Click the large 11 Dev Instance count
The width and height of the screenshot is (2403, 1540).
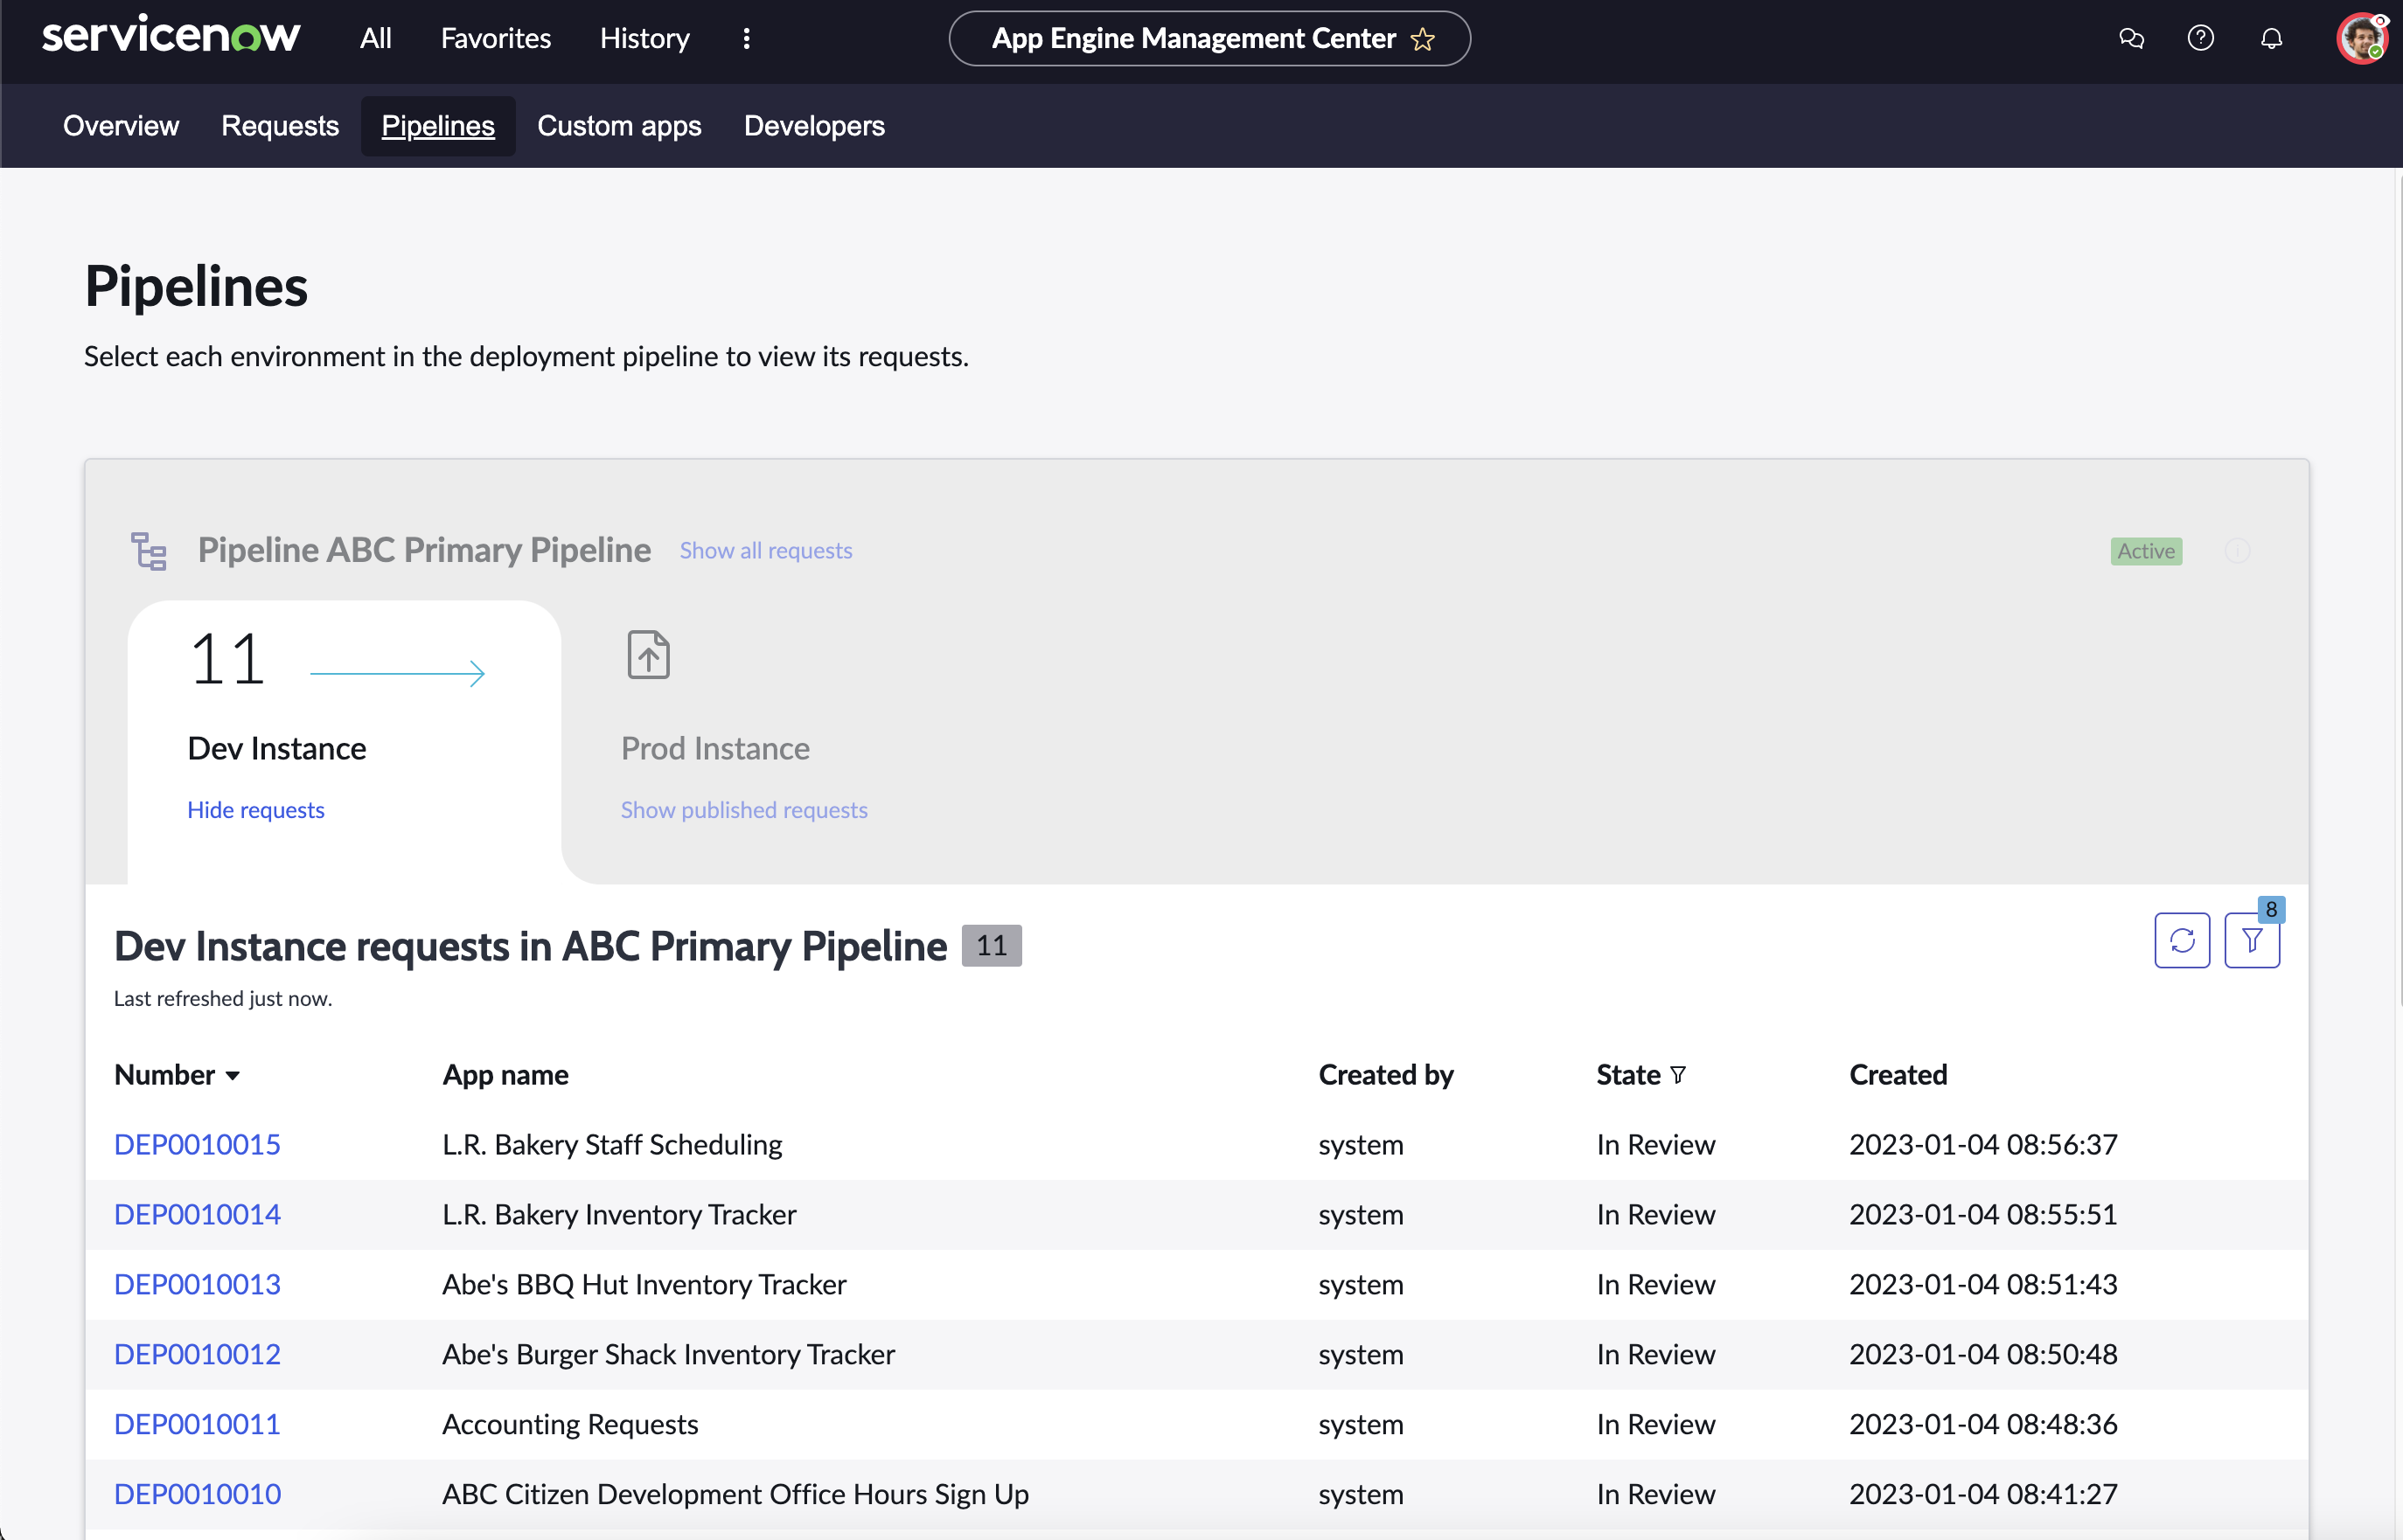[x=228, y=659]
